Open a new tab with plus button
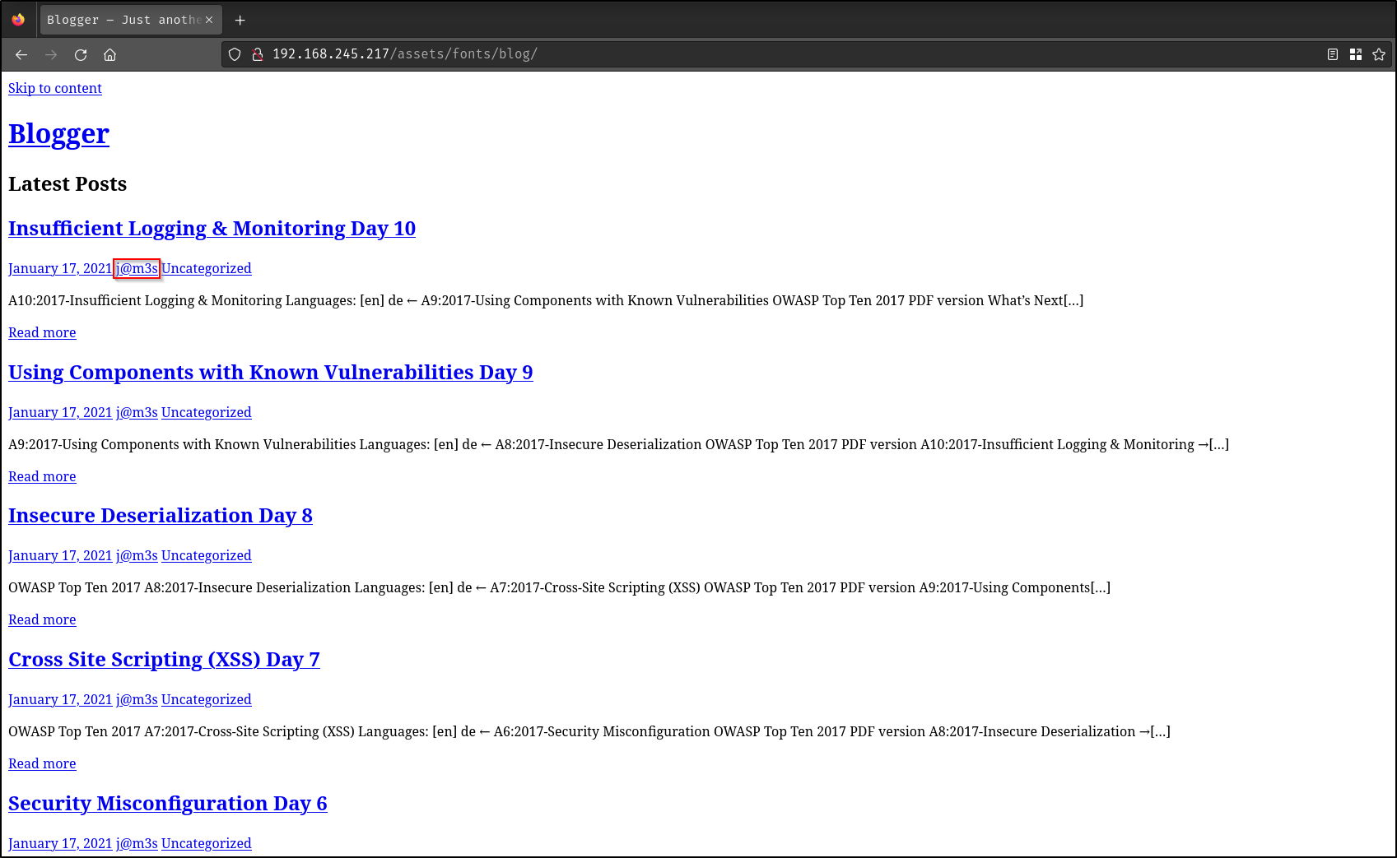The height and width of the screenshot is (858, 1397). click(x=240, y=20)
